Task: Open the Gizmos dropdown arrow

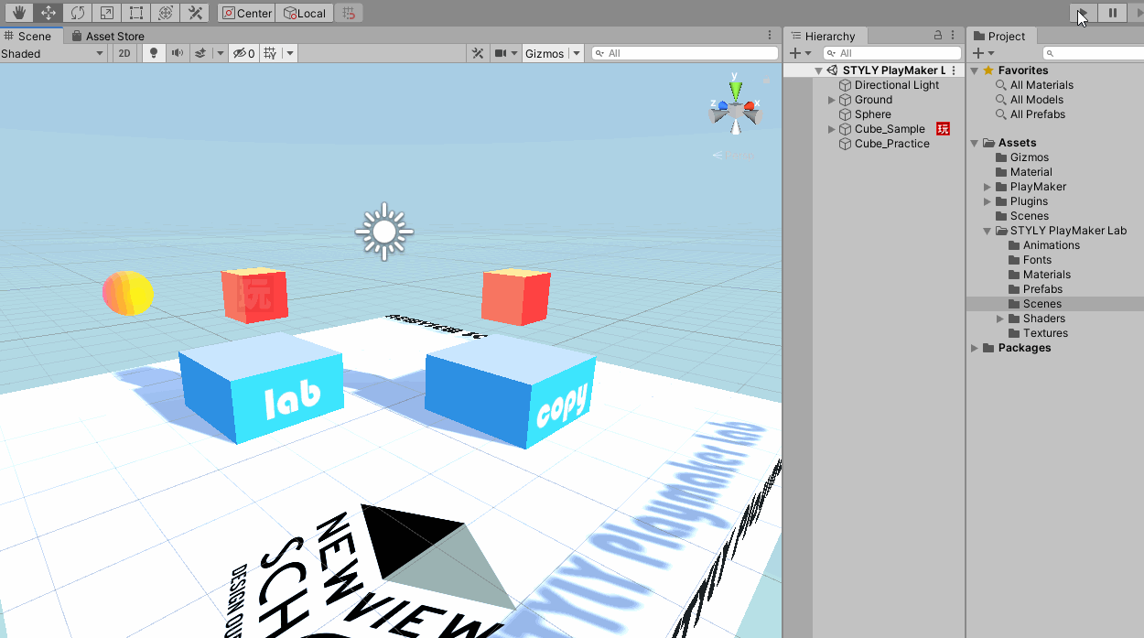Action: [x=577, y=53]
